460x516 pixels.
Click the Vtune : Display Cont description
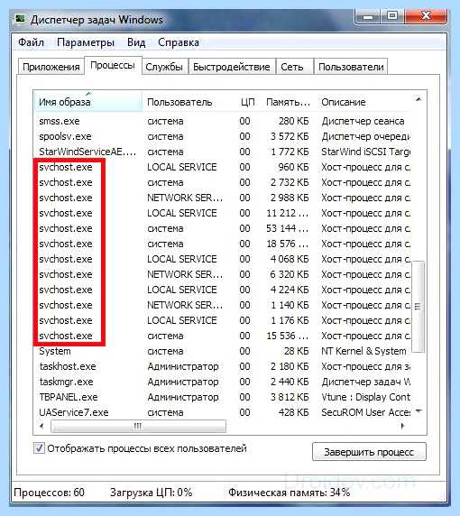tap(365, 397)
